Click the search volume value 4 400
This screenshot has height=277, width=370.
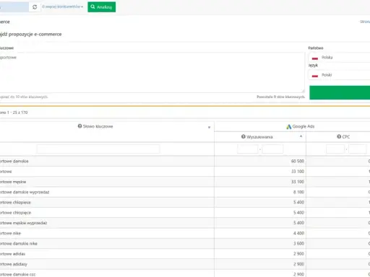click(x=298, y=233)
